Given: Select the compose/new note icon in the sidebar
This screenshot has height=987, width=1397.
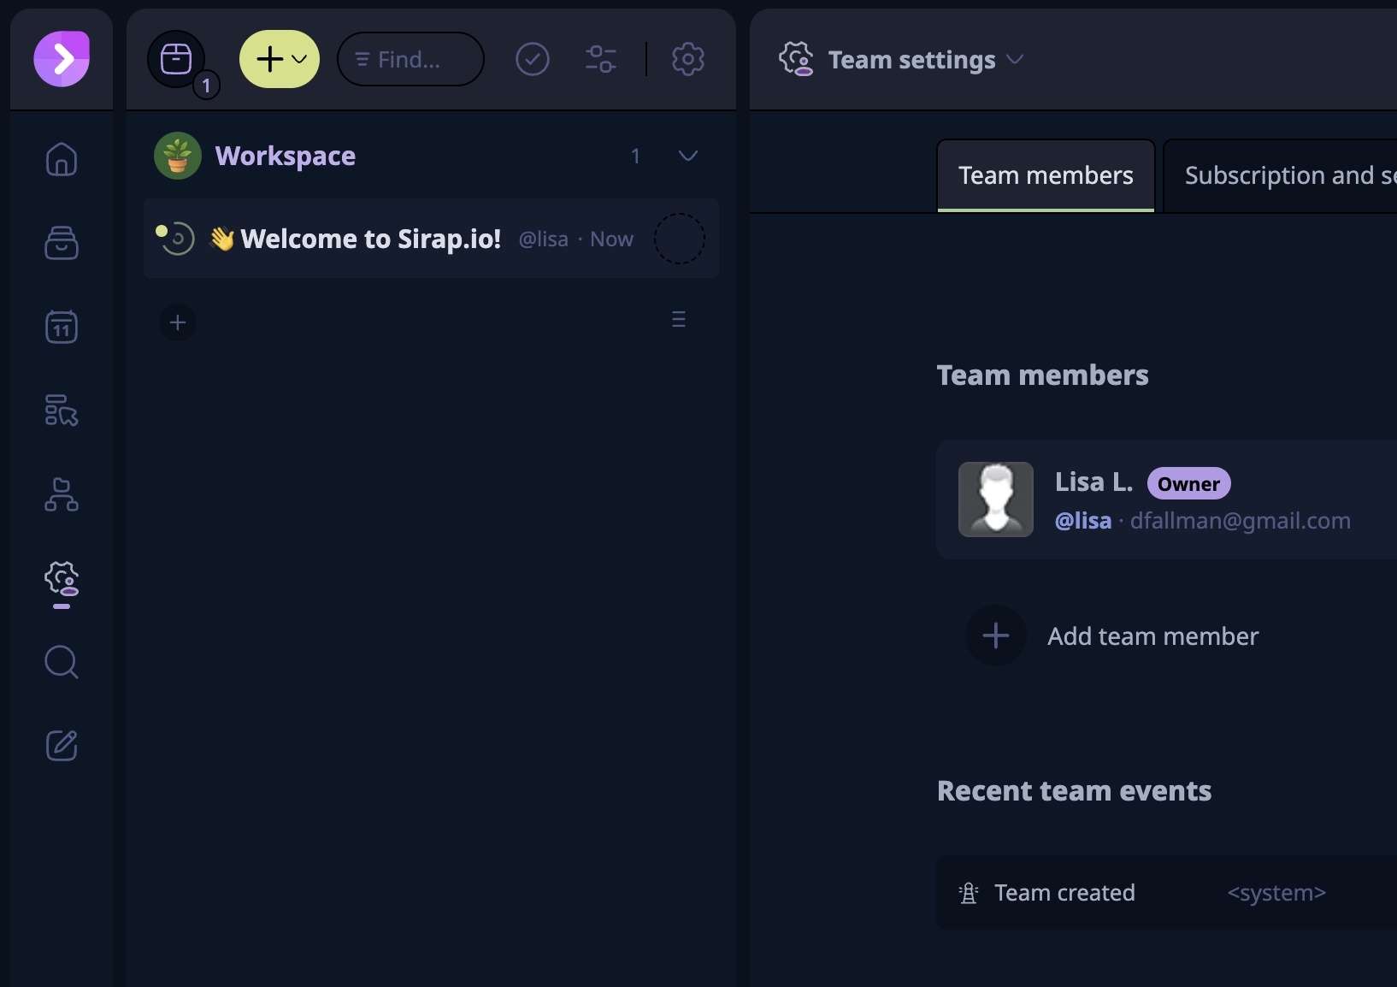Looking at the screenshot, I should click(61, 745).
